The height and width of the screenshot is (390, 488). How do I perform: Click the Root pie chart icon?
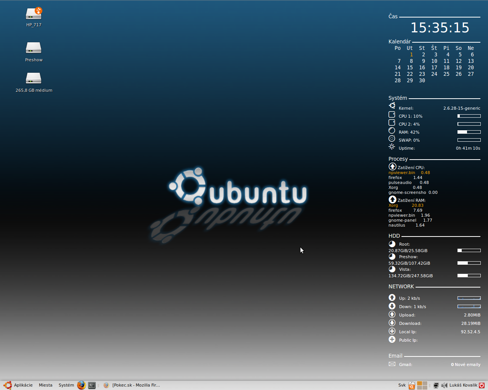point(392,244)
